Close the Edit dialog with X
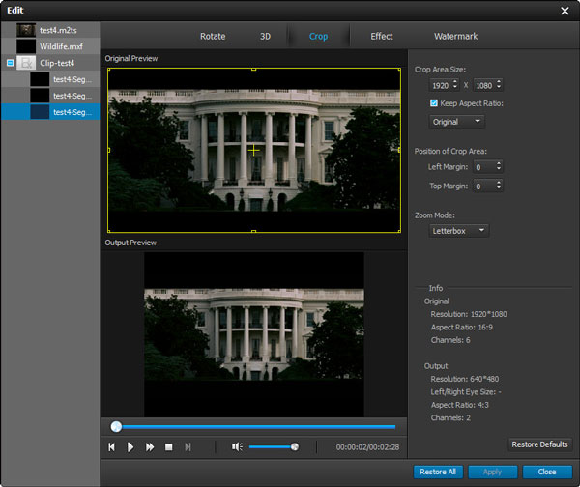Viewport: 580px width, 487px height. click(565, 11)
